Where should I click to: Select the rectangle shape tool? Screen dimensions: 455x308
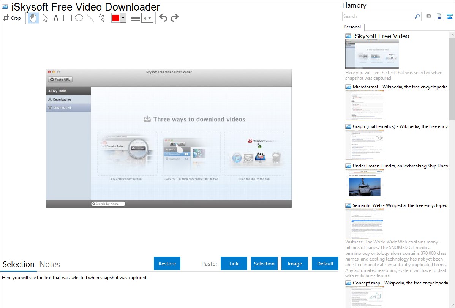tap(67, 18)
